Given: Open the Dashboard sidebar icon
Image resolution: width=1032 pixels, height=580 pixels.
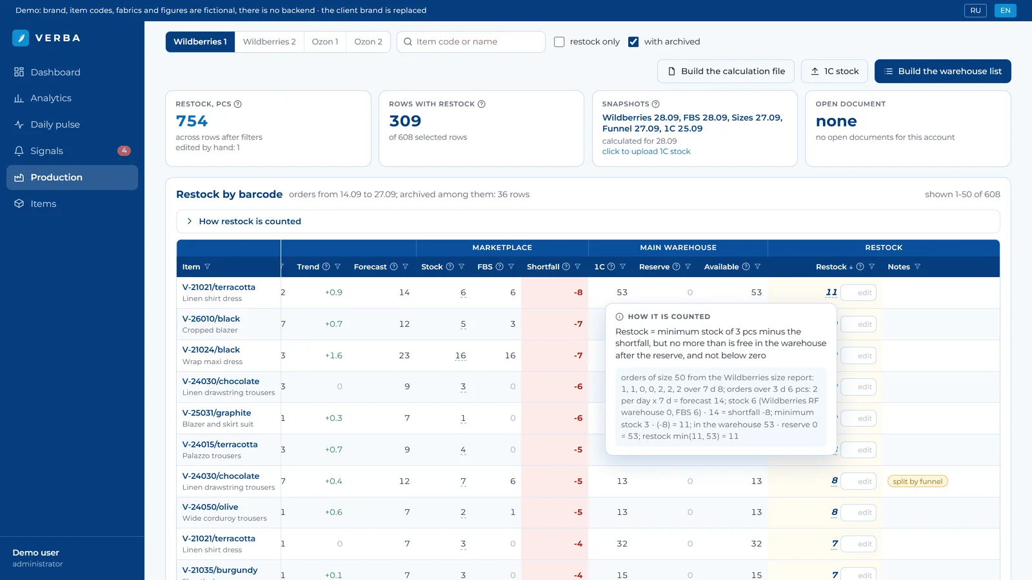Looking at the screenshot, I should point(19,72).
